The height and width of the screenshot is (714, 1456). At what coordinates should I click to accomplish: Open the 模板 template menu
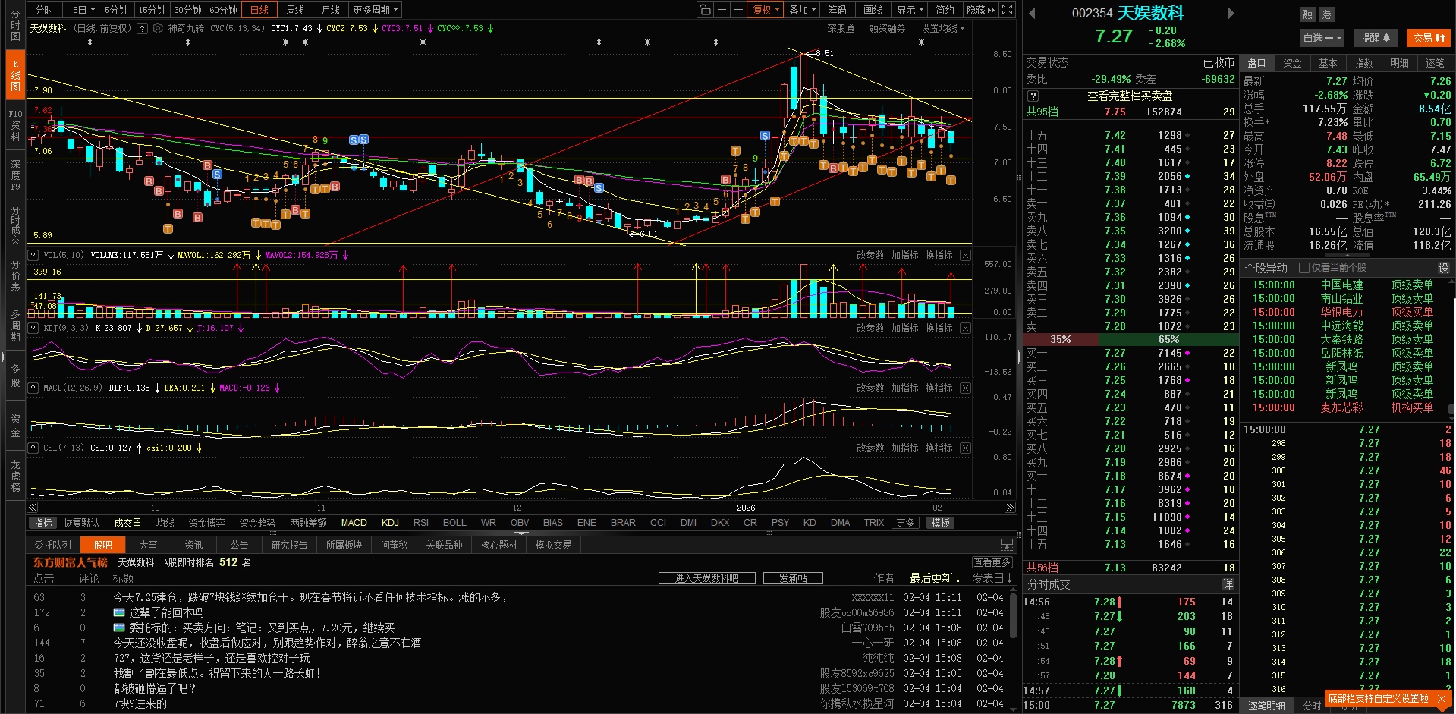coord(941,523)
